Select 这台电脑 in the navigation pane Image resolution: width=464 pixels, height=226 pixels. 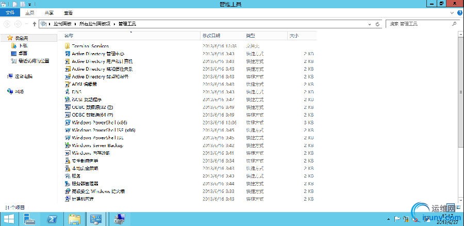[24, 76]
